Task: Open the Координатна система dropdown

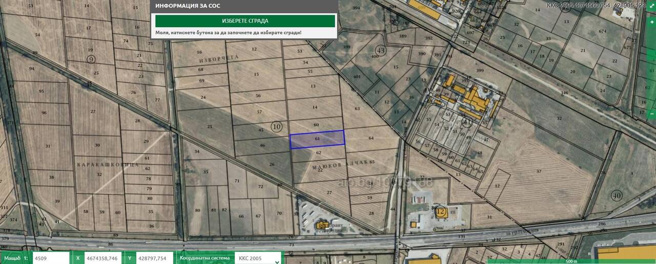Action: [x=258, y=258]
